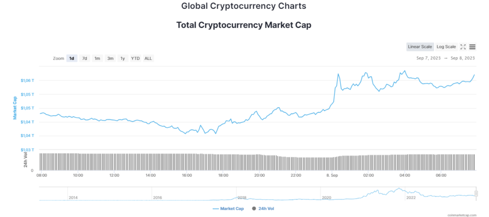
Task: Open the coinmarketcap.com credit link
Action: 461,215
